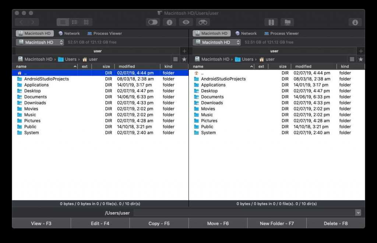Screen dimensions: 377x243
Task: Click the eye Quick Look icon
Action: 186,22
